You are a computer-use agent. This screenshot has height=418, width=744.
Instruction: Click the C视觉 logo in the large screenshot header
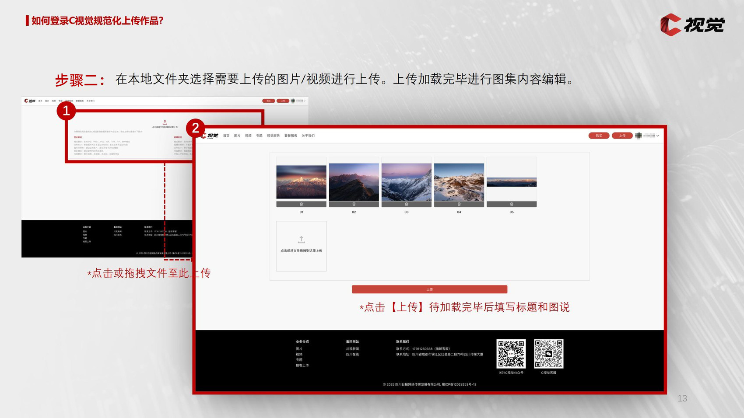(x=210, y=136)
